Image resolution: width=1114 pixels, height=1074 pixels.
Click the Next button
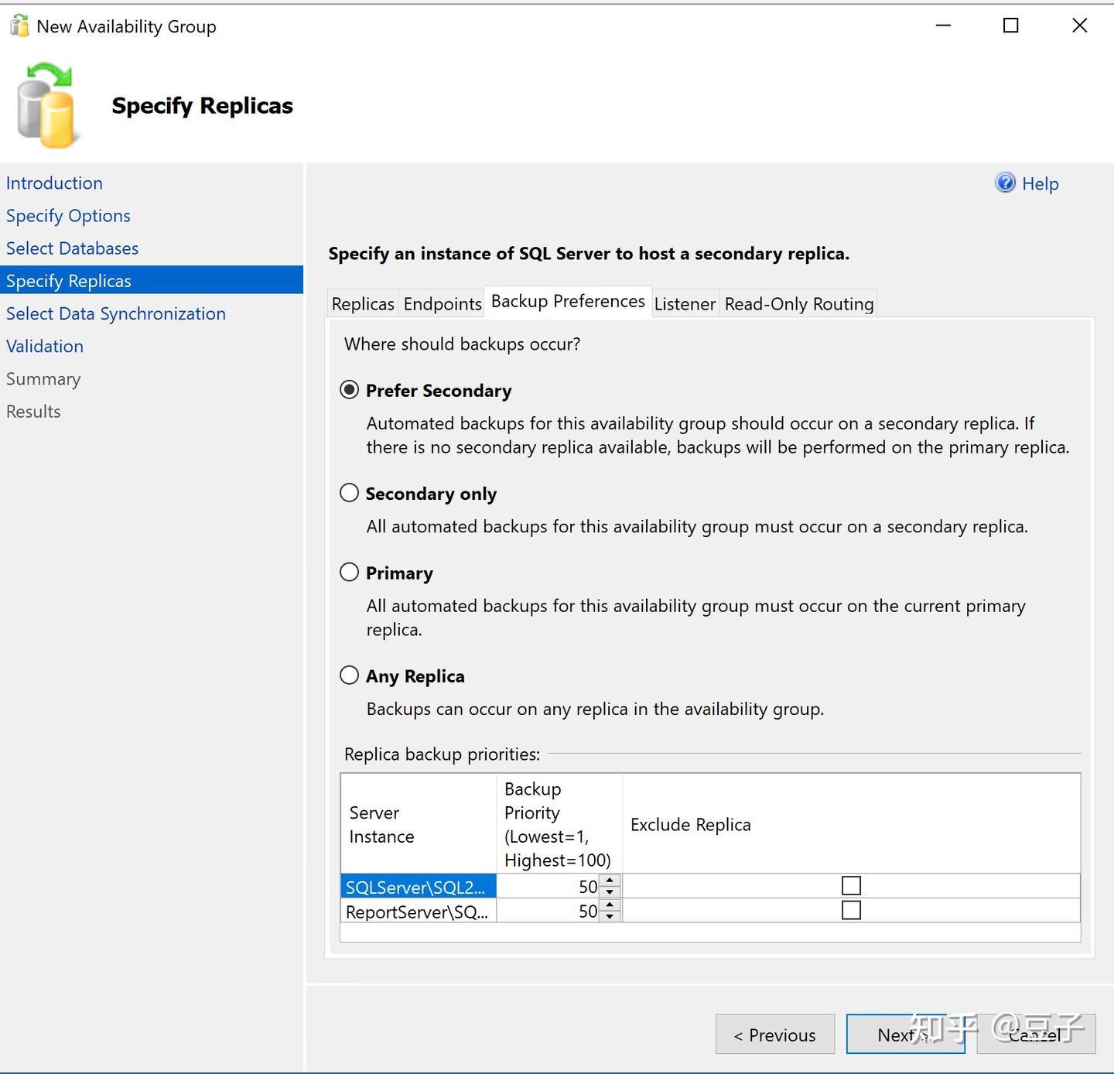tap(905, 1034)
